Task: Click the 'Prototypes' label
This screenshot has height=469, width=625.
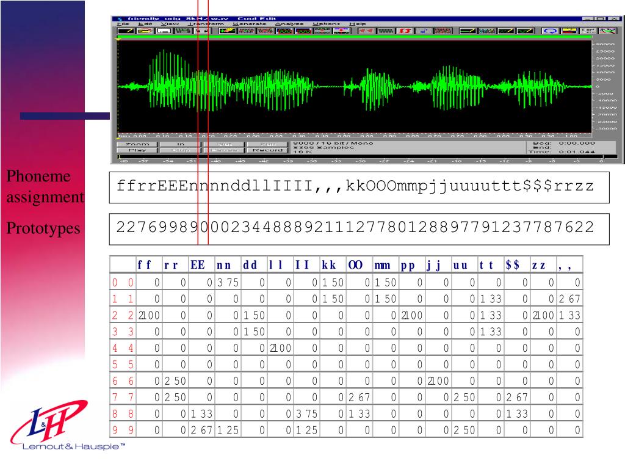Action: (43, 228)
